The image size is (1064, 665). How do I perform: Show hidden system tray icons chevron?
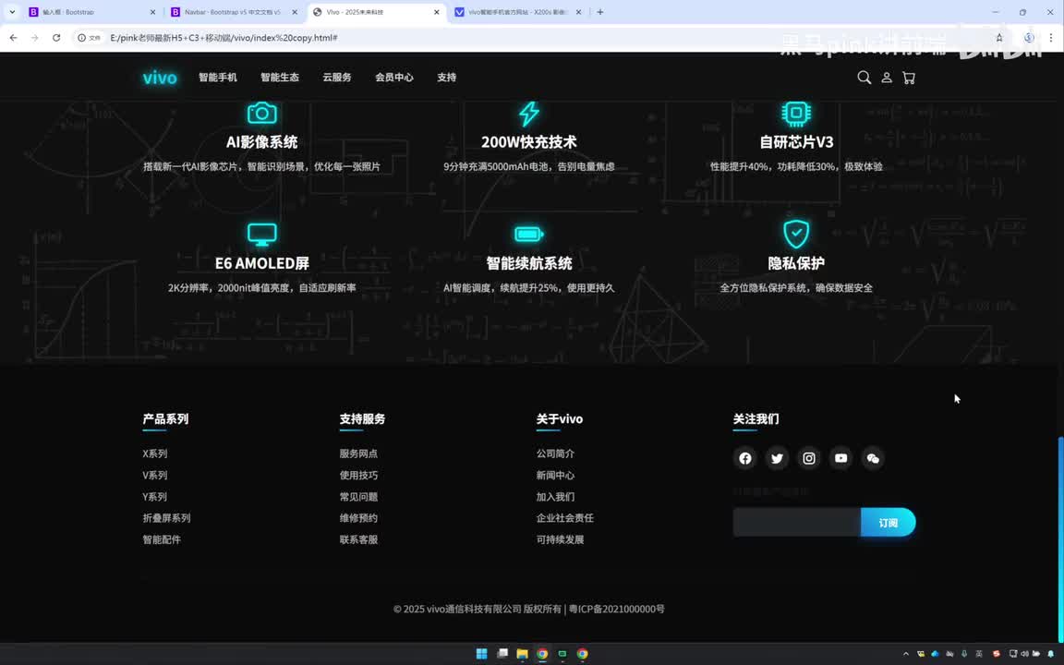click(x=906, y=654)
